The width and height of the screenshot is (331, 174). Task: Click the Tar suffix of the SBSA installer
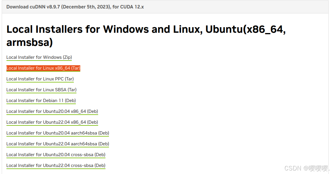(x=72, y=90)
